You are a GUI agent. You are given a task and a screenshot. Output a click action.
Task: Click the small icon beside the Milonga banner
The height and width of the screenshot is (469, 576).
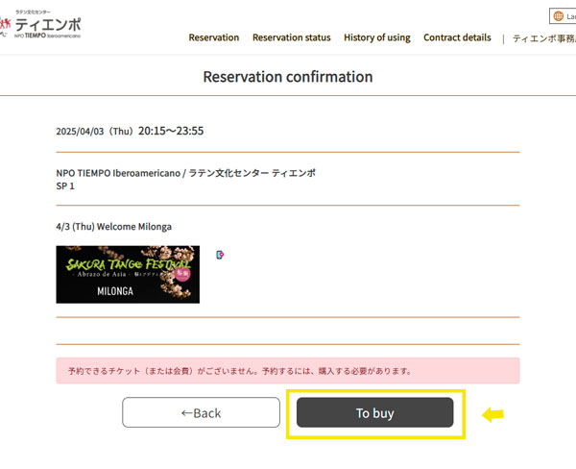220,255
